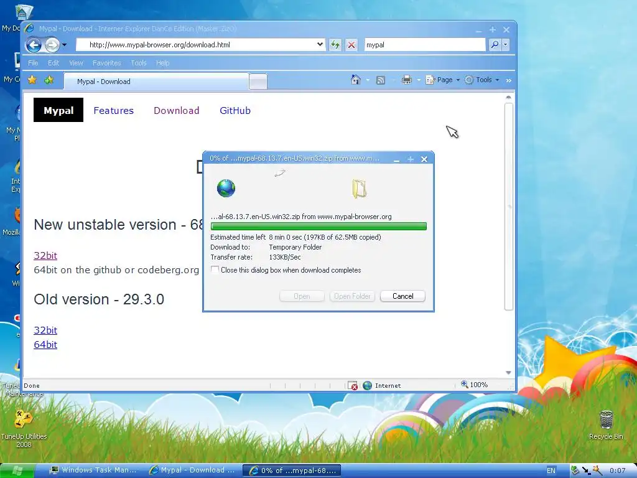Click the Internet Explorer logo in title bar
The width and height of the screenshot is (637, 478).
click(x=29, y=29)
